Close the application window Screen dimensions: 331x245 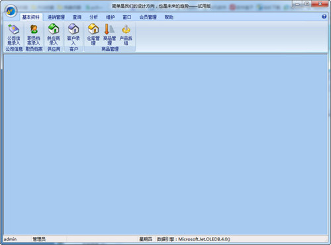320,4
